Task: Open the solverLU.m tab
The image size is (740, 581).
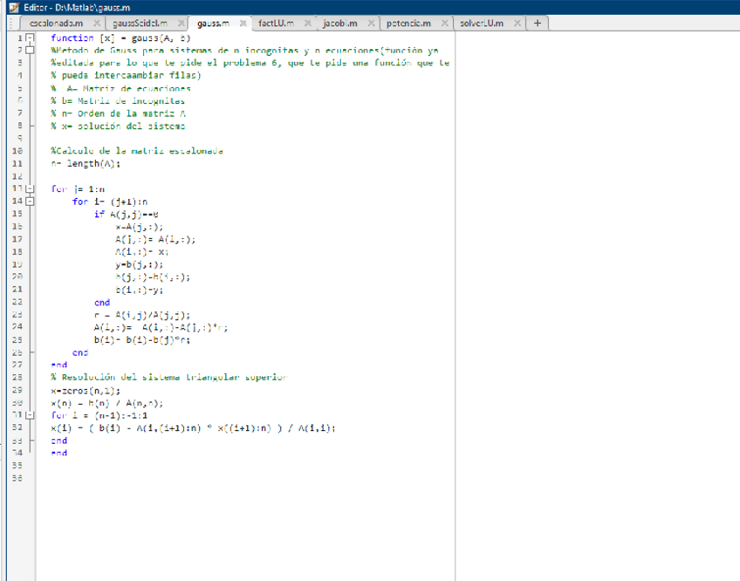Action: click(x=481, y=23)
